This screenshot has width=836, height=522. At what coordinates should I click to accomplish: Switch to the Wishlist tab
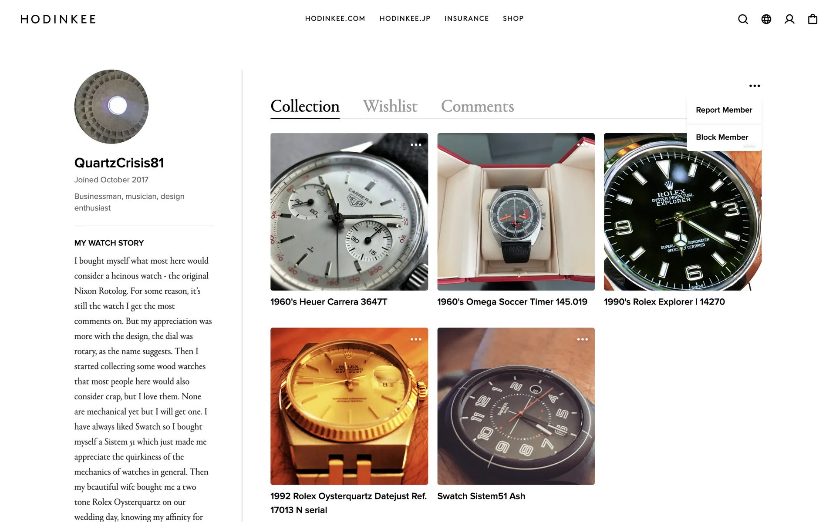point(390,106)
